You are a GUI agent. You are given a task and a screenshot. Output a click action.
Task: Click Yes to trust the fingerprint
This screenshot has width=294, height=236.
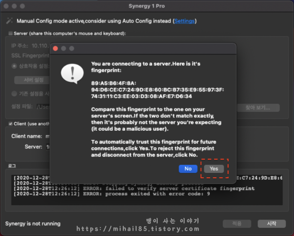pyautogui.click(x=214, y=169)
